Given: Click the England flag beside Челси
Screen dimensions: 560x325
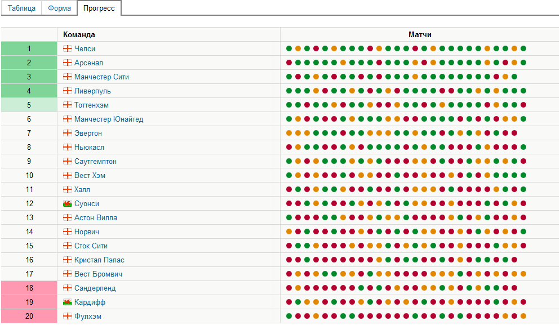Looking at the screenshot, I should click(68, 48).
